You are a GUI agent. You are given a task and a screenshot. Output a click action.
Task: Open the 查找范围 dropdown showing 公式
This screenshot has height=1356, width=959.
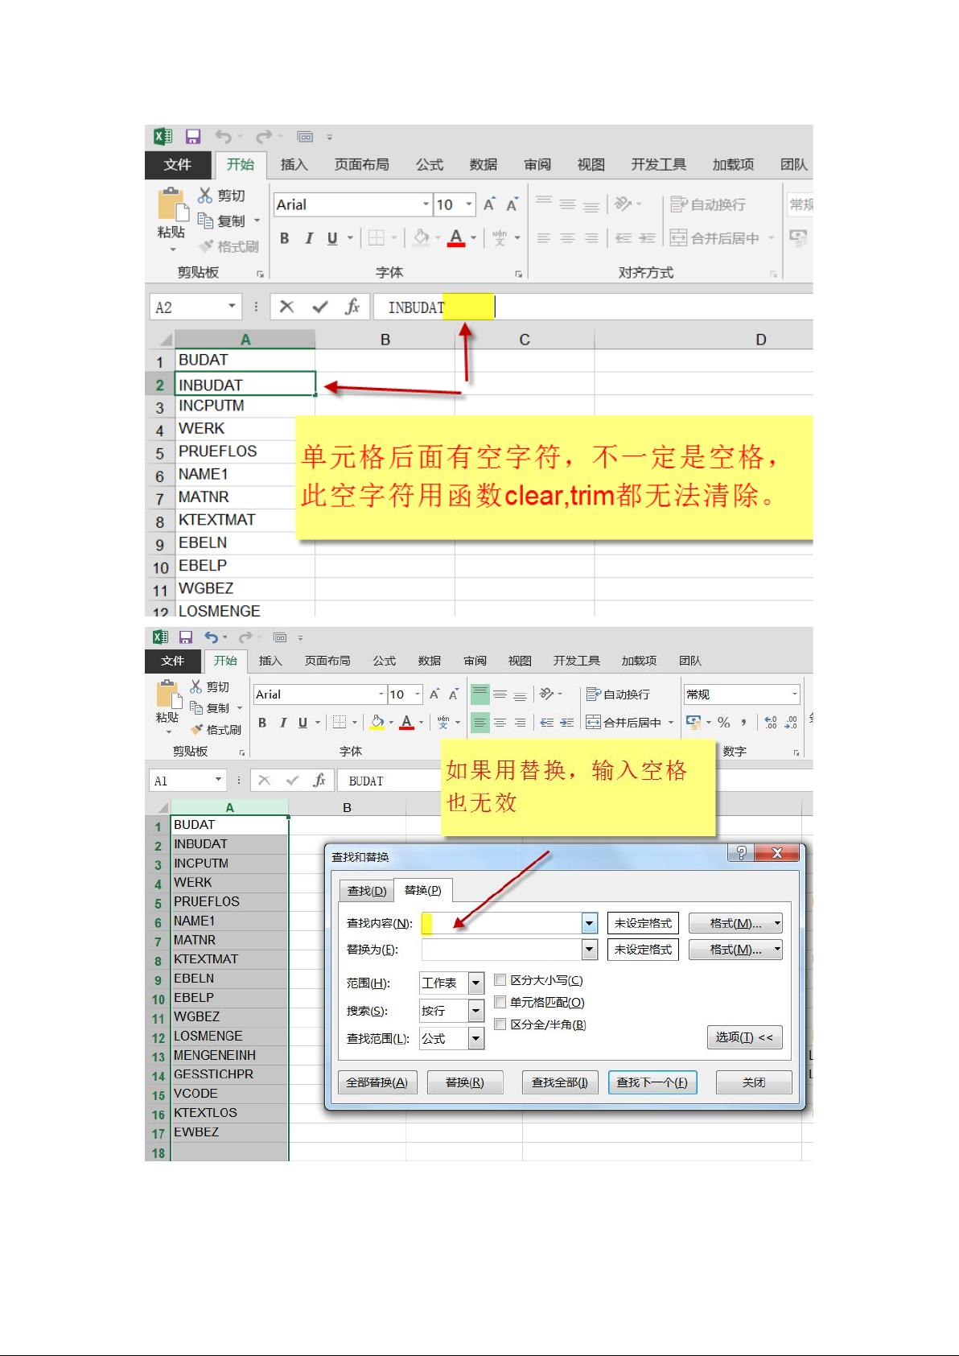pos(476,1039)
